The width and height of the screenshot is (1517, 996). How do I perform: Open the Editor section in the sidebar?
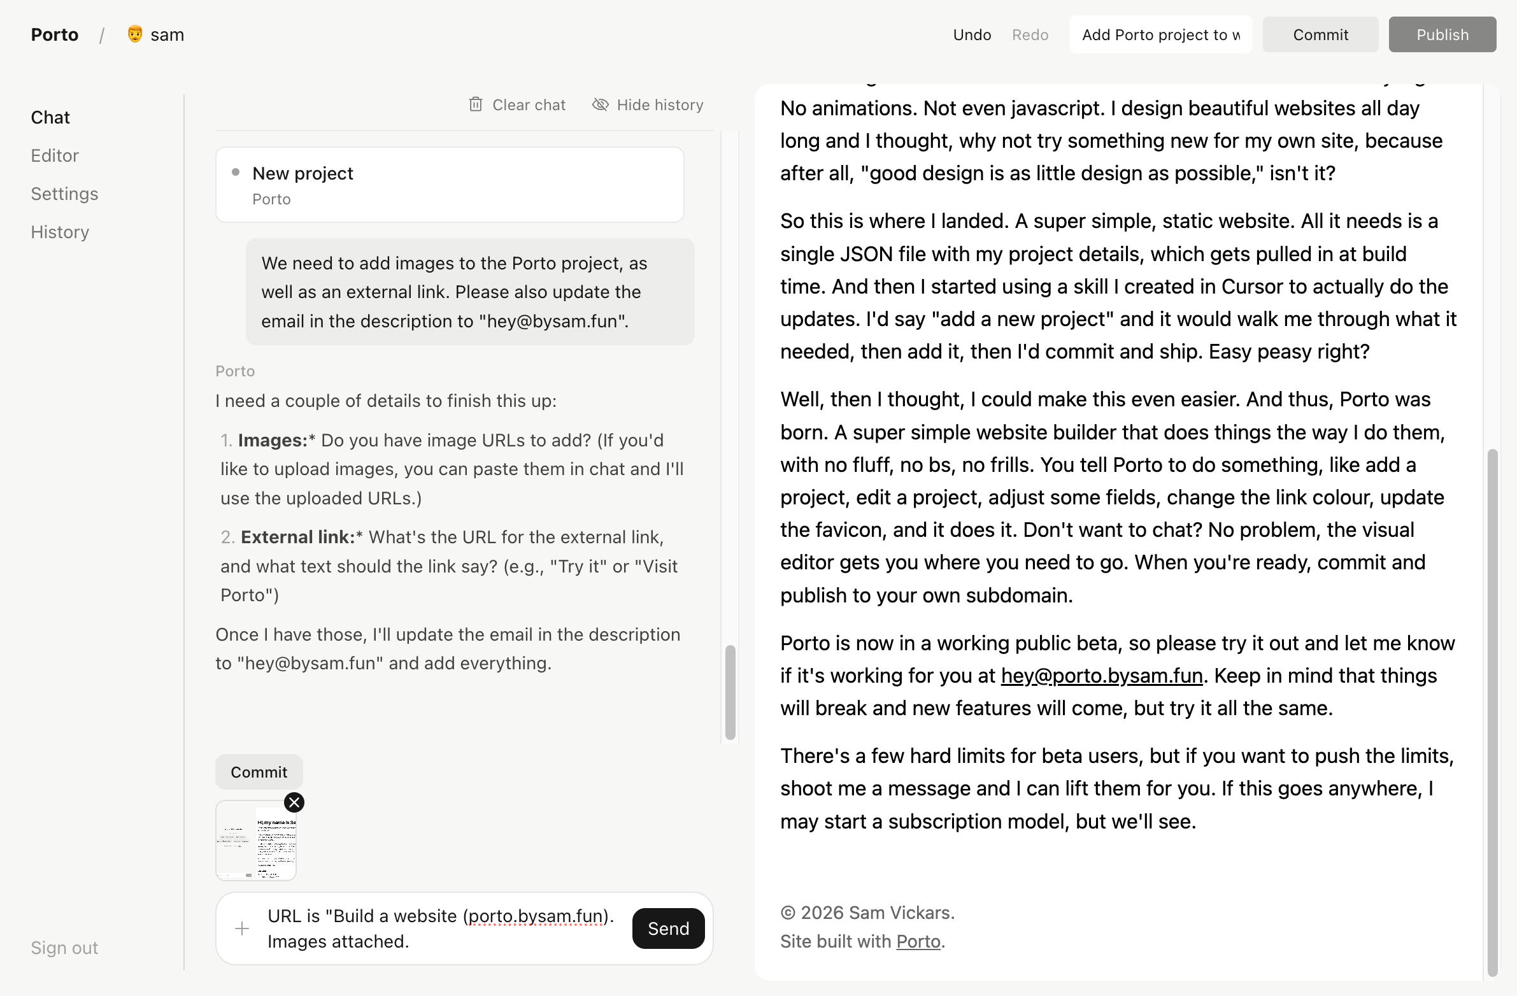55,155
